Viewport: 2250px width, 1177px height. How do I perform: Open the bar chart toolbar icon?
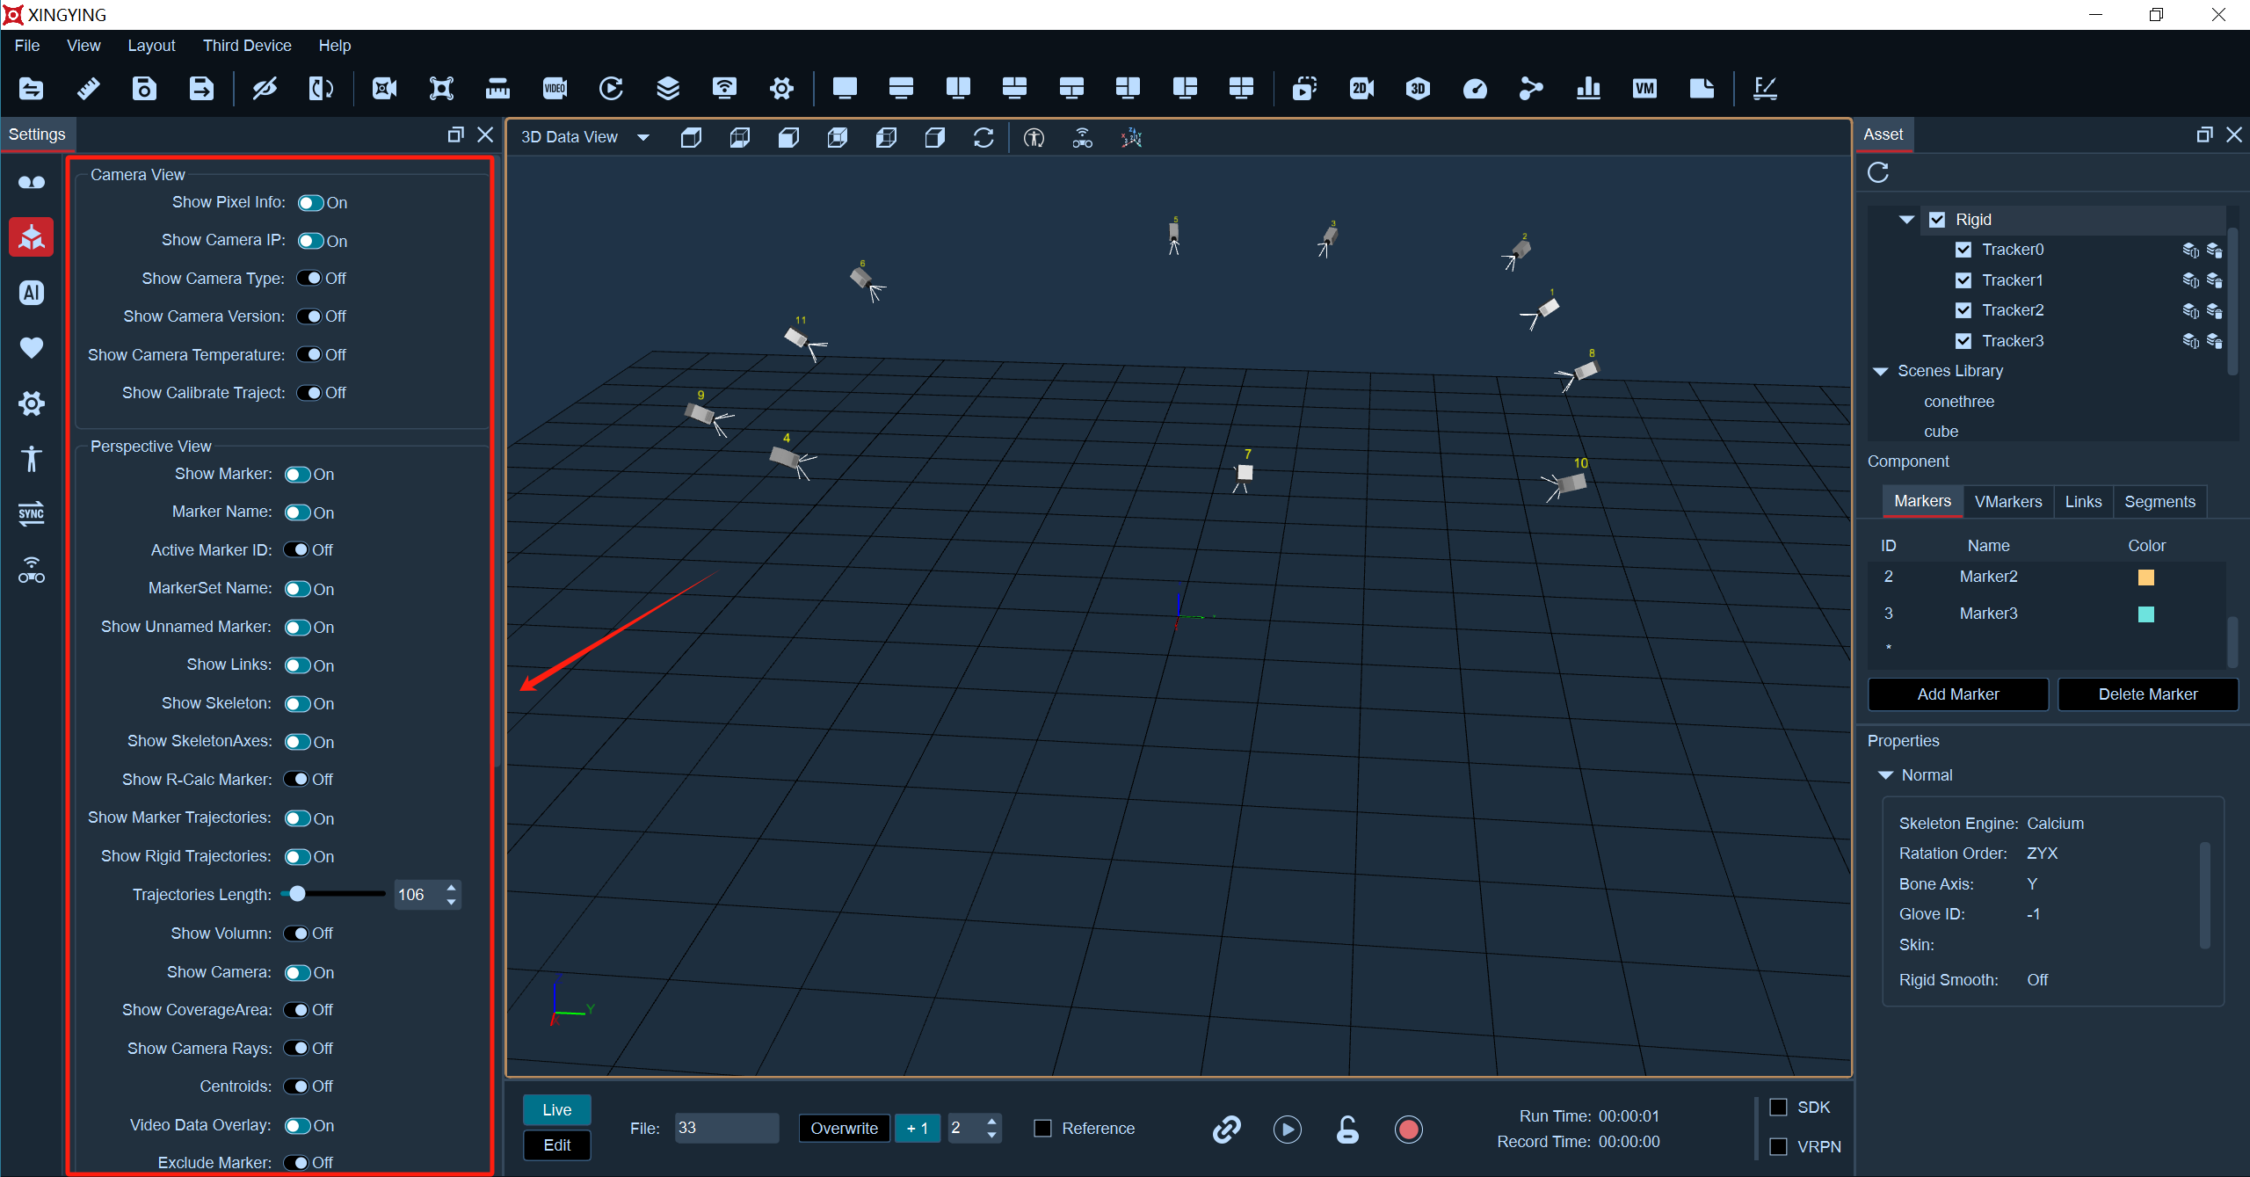click(x=1588, y=88)
